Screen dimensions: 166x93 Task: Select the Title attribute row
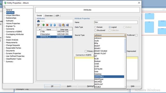(x=54, y=32)
